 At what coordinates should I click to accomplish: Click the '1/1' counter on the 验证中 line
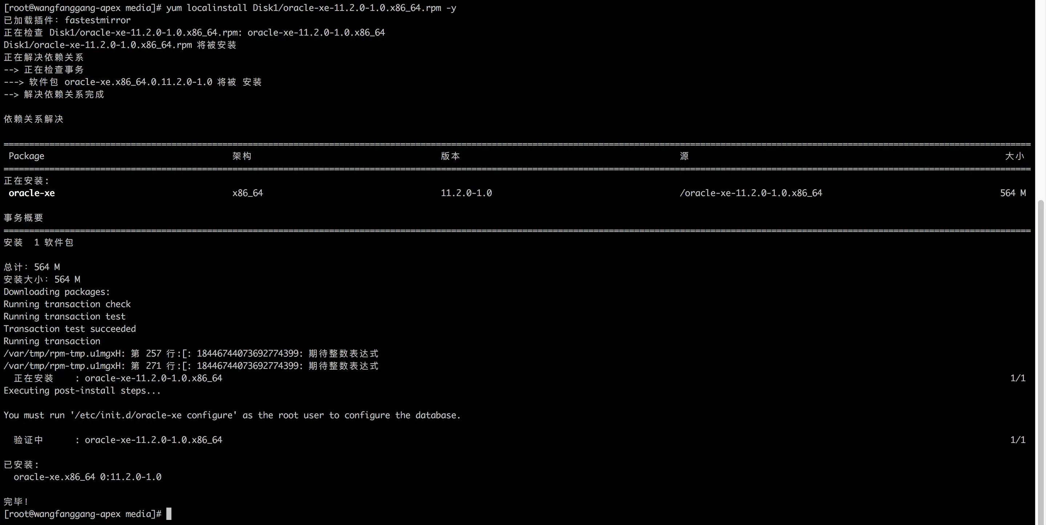tap(1018, 440)
